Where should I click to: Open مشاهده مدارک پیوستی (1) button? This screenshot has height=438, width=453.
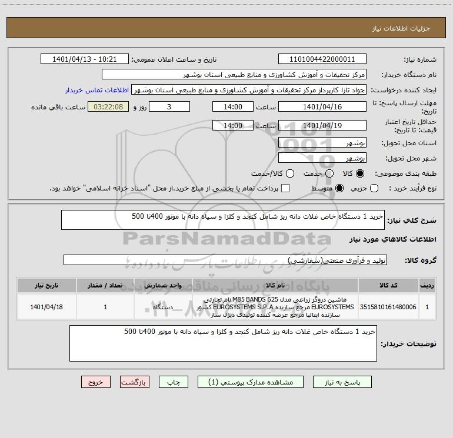(251, 382)
